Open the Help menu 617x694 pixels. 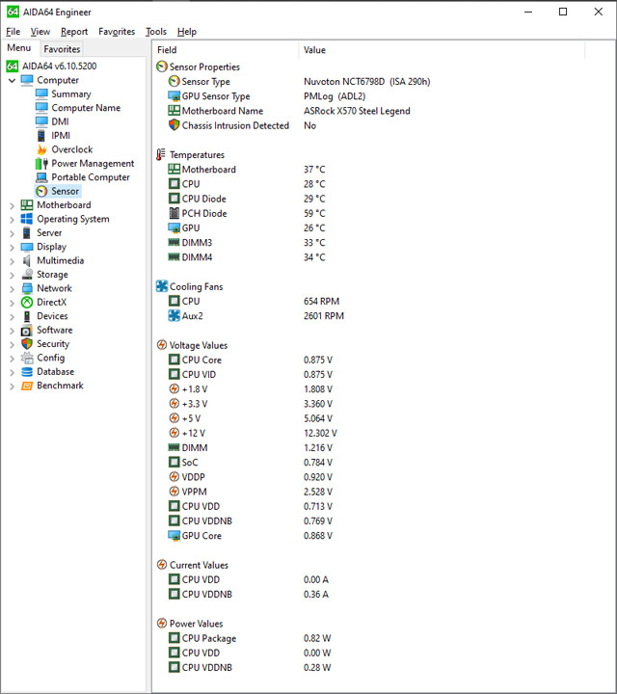pyautogui.click(x=187, y=32)
